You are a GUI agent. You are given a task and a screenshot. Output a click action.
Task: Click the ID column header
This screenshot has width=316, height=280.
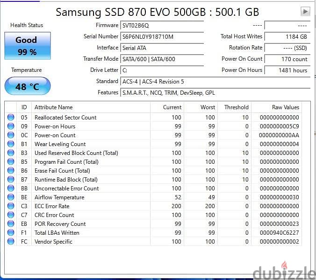point(24,107)
